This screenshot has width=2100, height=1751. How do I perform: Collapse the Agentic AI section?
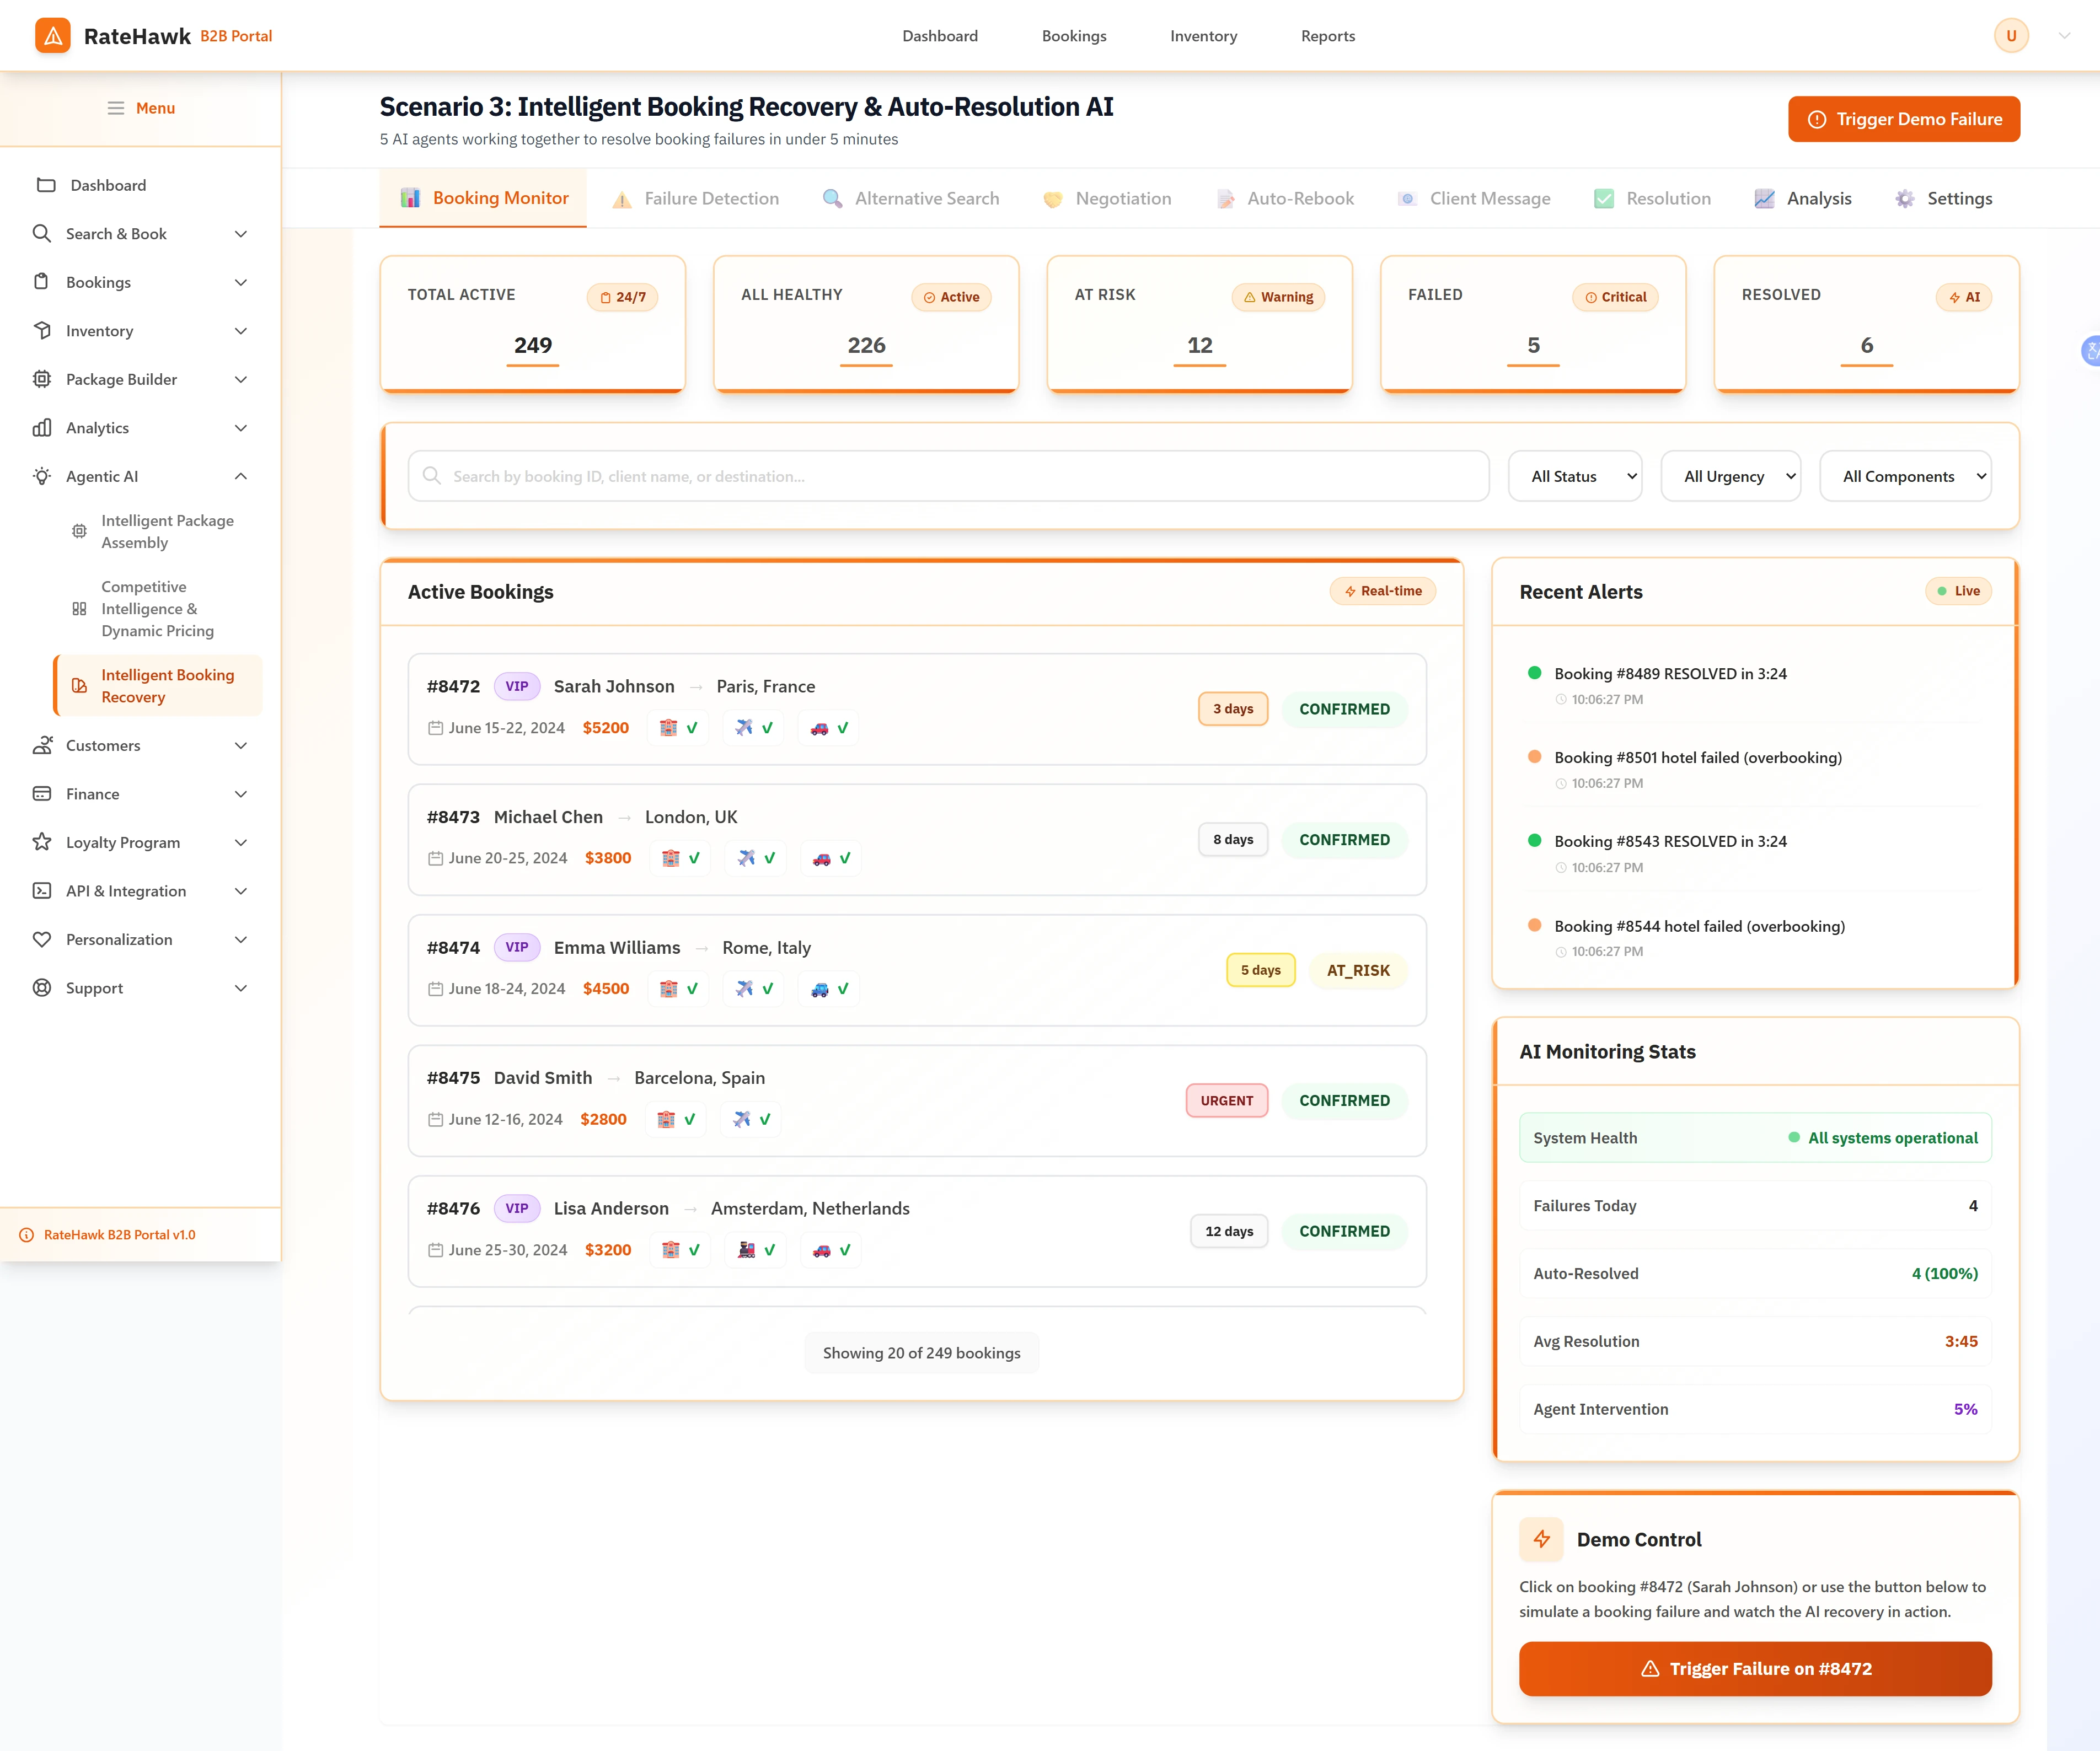141,476
